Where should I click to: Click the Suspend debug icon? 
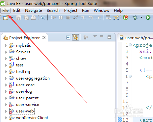[61, 17]
